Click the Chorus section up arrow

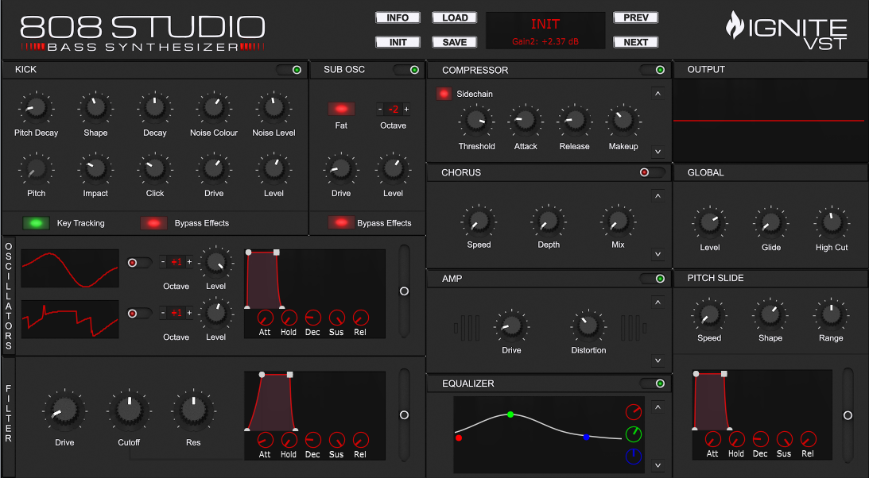(658, 196)
